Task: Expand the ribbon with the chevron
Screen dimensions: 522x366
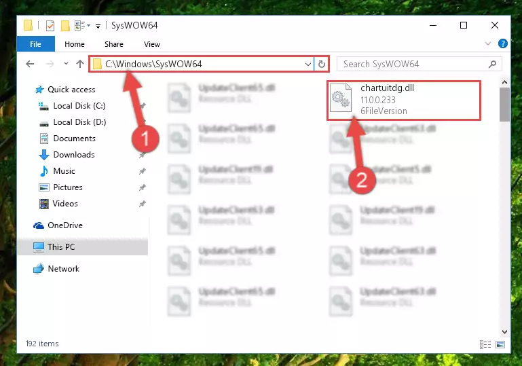Action: (x=487, y=43)
